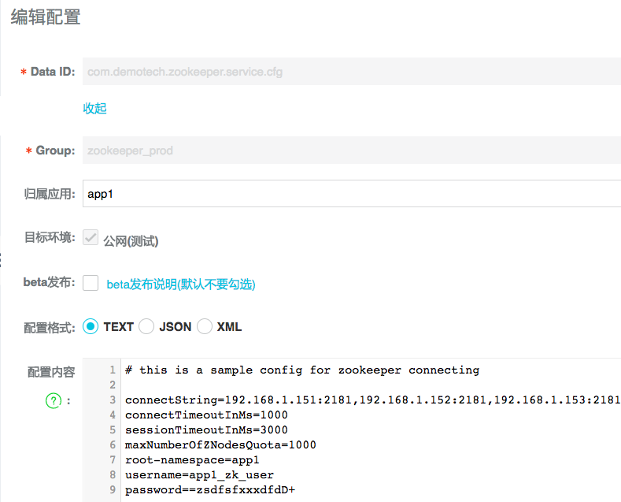
Task: Click the root-namespace=app1 line
Action: 192,460
